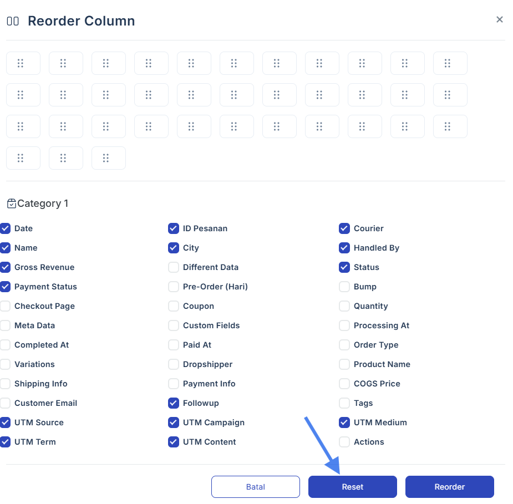Click the first drag handle in bottom row
513x504 pixels.
23,158
